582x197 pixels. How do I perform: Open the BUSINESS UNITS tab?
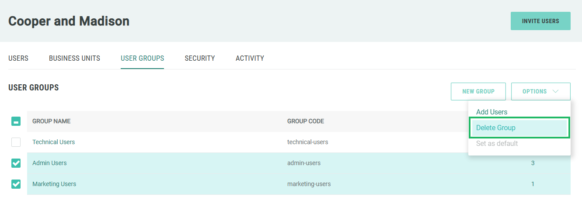[74, 58]
